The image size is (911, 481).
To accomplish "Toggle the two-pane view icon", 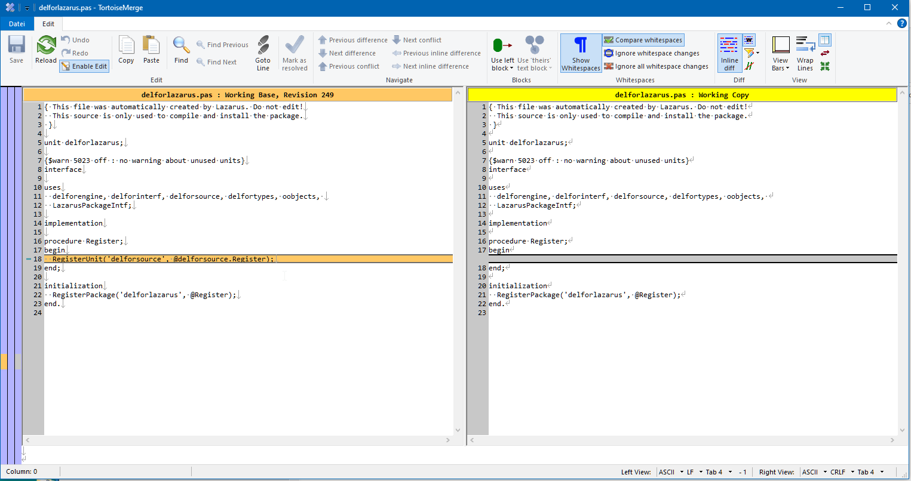I will click(825, 40).
